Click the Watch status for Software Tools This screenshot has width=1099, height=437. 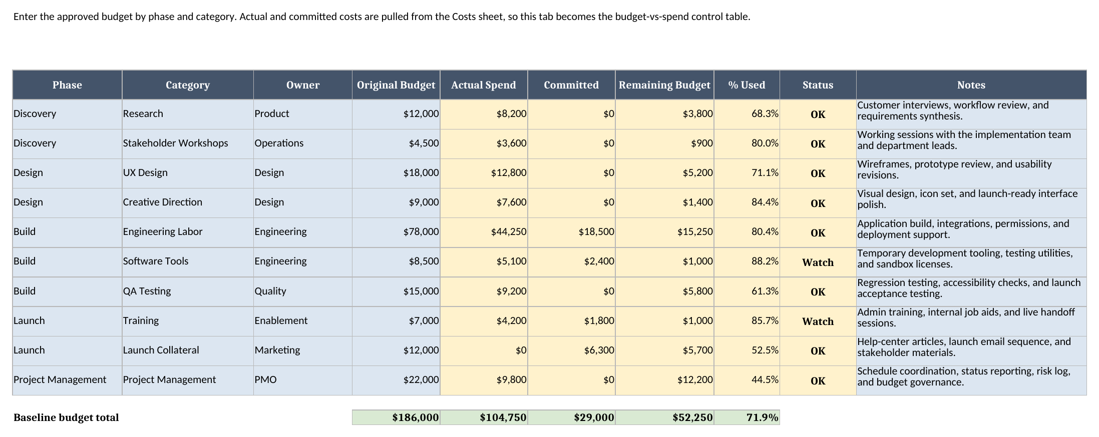tap(818, 262)
